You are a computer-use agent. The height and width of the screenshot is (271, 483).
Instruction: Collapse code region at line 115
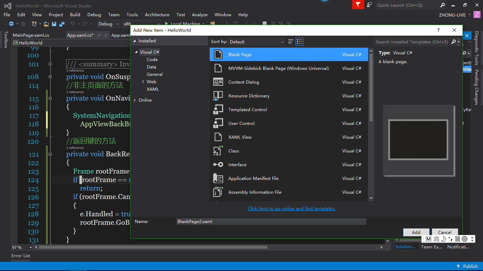coord(50,98)
